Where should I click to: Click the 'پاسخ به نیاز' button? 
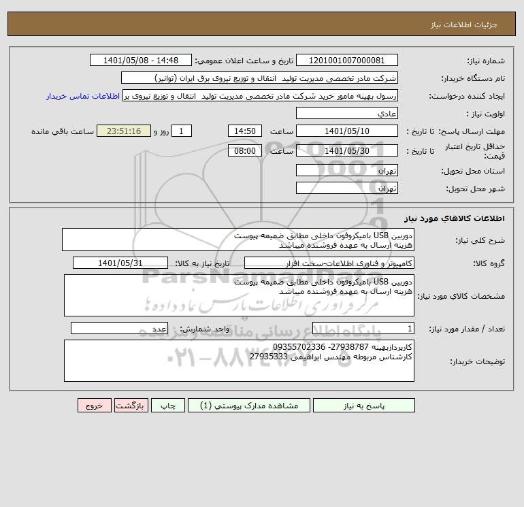pyautogui.click(x=364, y=406)
